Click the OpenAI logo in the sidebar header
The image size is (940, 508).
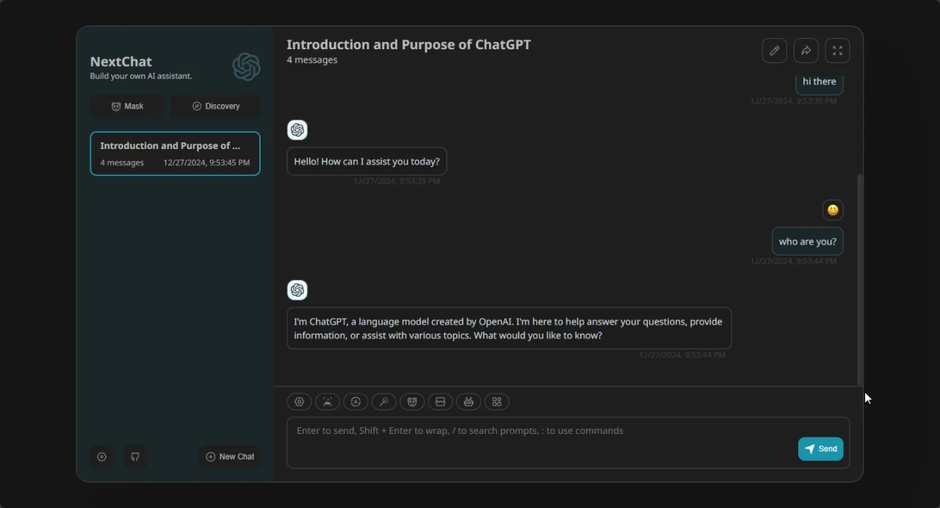click(246, 67)
